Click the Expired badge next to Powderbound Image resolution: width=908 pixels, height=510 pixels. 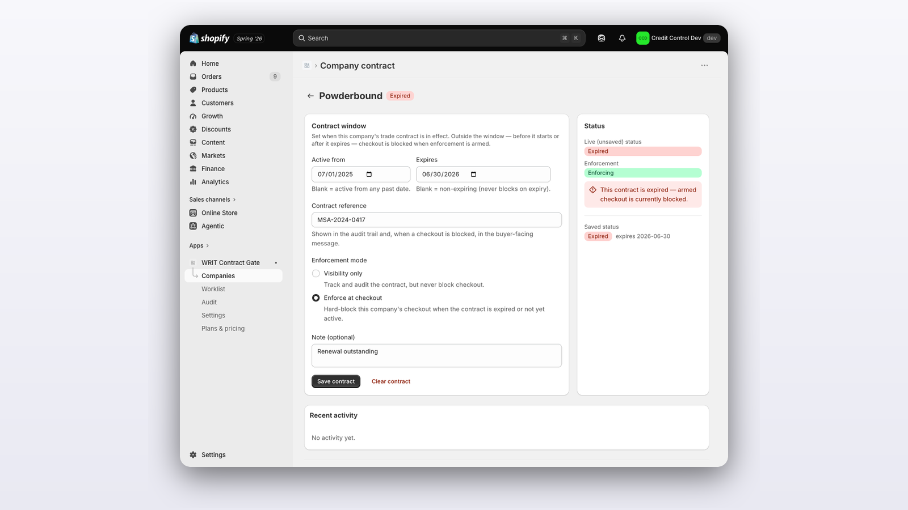(x=400, y=96)
